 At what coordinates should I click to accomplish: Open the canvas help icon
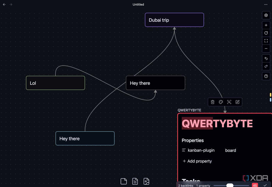pos(266,76)
